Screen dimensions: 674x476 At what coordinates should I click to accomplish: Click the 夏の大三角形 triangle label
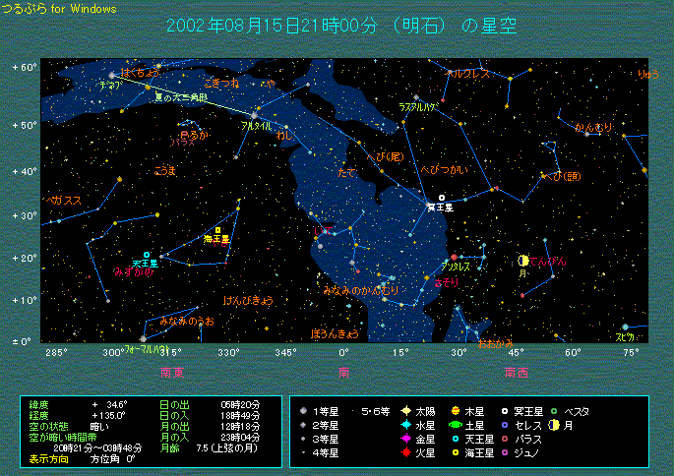click(x=181, y=97)
